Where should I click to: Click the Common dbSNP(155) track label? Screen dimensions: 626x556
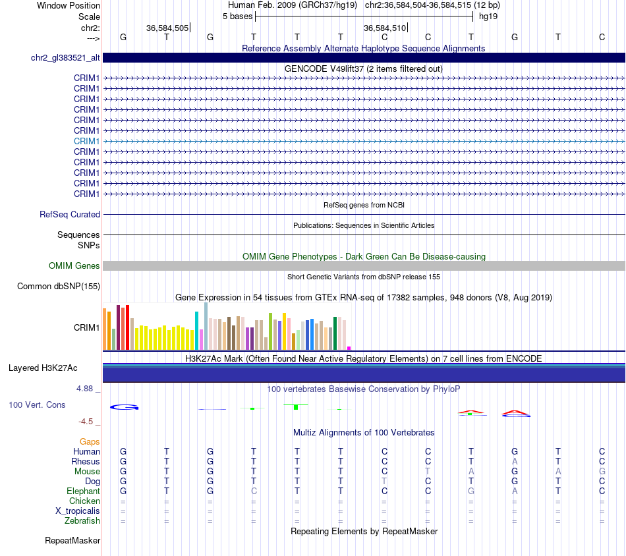click(59, 286)
